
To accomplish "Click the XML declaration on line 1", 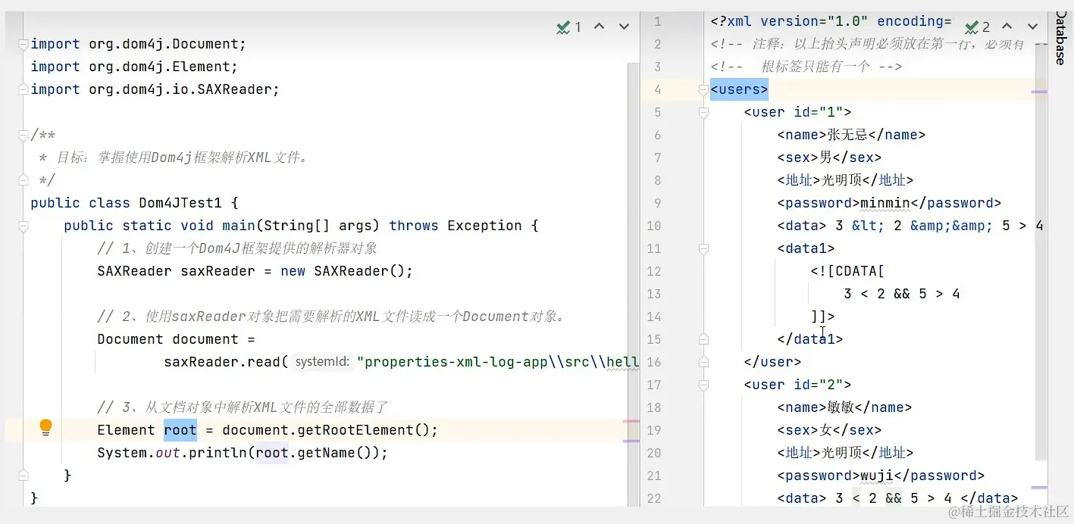I will pyautogui.click(x=831, y=21).
